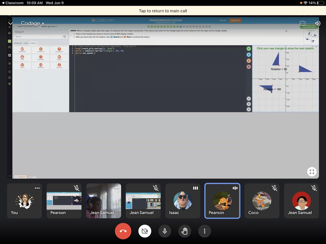Image resolution: width=326 pixels, height=244 pixels.
Task: Tap the speaker audio output icon
Action: tap(317, 24)
